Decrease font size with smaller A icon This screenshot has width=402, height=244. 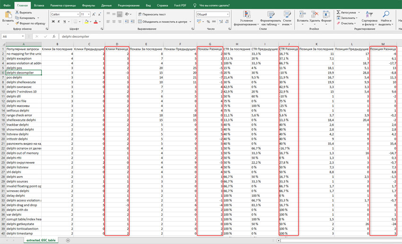pyautogui.click(x=99, y=14)
